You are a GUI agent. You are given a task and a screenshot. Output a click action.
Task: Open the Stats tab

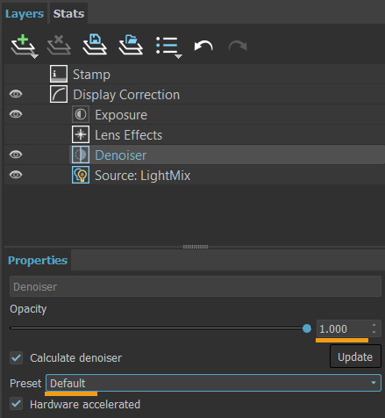pyautogui.click(x=68, y=14)
